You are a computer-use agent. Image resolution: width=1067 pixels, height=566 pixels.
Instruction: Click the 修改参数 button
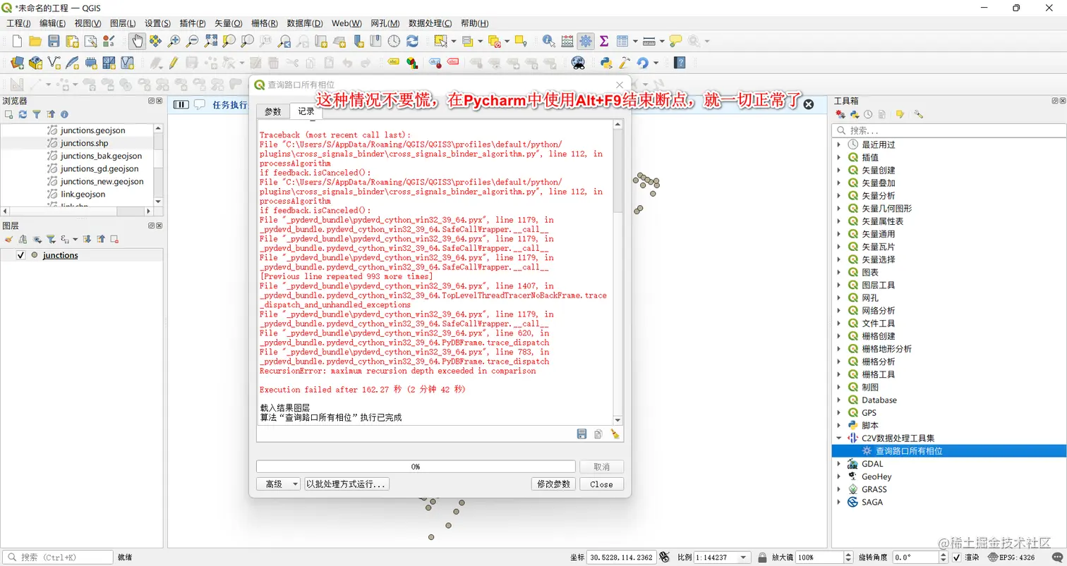pos(553,484)
